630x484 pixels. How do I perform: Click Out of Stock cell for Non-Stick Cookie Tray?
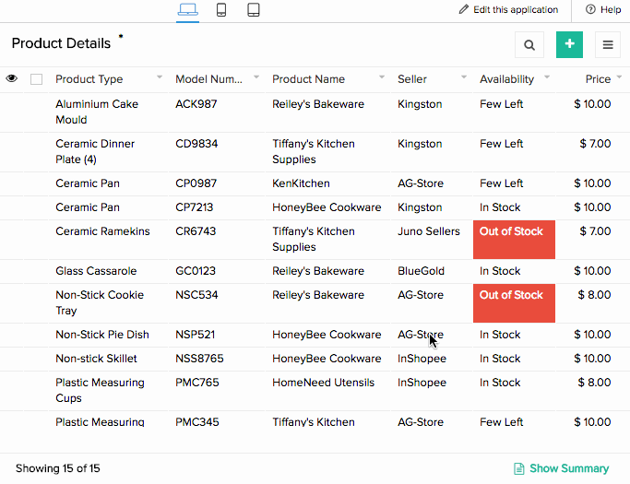513,303
